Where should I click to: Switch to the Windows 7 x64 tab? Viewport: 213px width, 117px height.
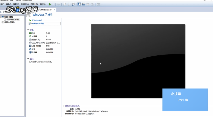point(46,10)
